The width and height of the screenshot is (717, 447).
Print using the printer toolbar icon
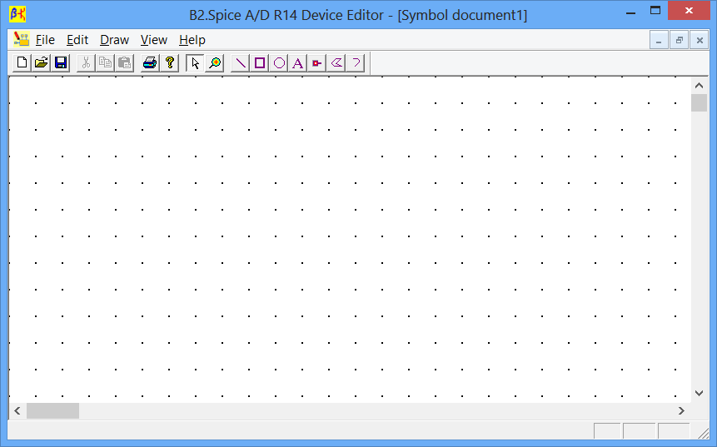(x=150, y=62)
